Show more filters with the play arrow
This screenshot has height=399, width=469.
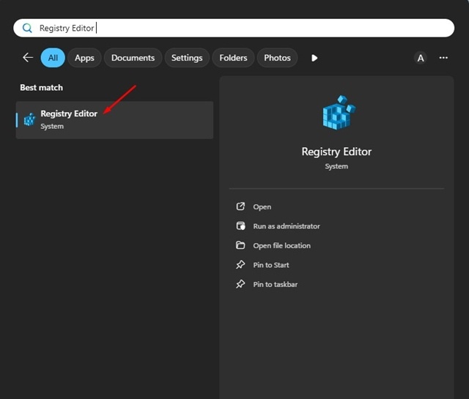click(314, 58)
